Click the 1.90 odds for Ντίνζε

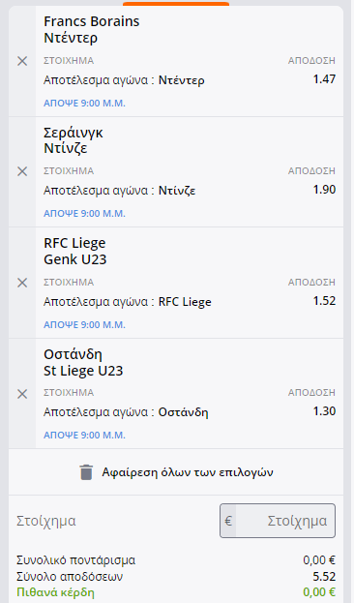click(324, 190)
